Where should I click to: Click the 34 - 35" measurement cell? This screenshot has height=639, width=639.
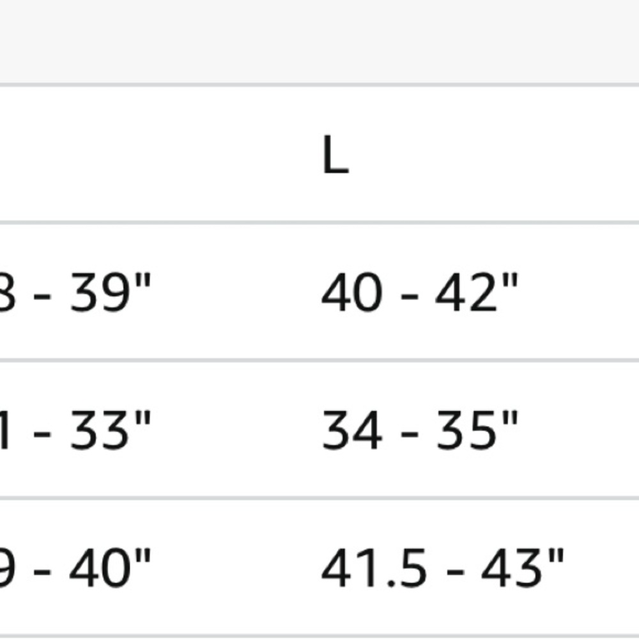(420, 430)
